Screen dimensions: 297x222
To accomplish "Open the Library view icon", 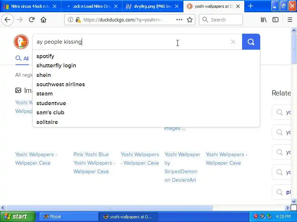I will pyautogui.click(x=264, y=20).
